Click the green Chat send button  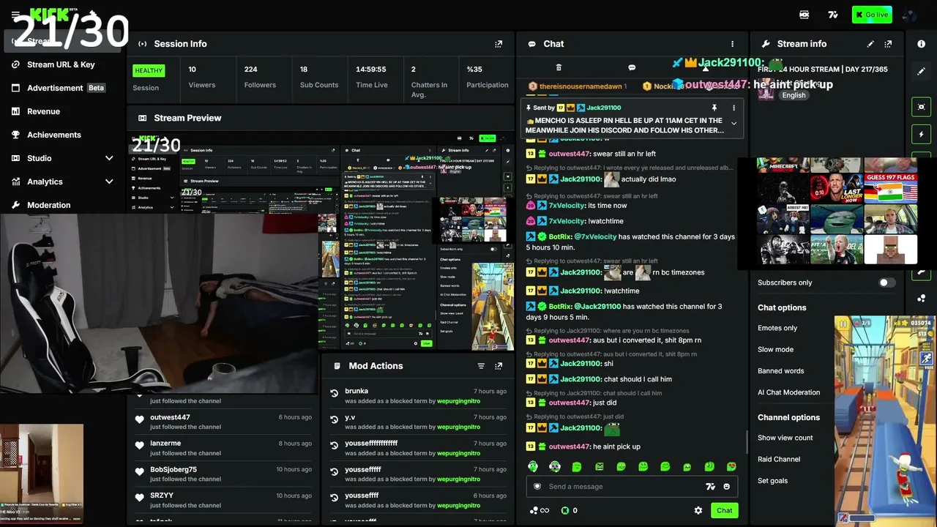point(724,510)
